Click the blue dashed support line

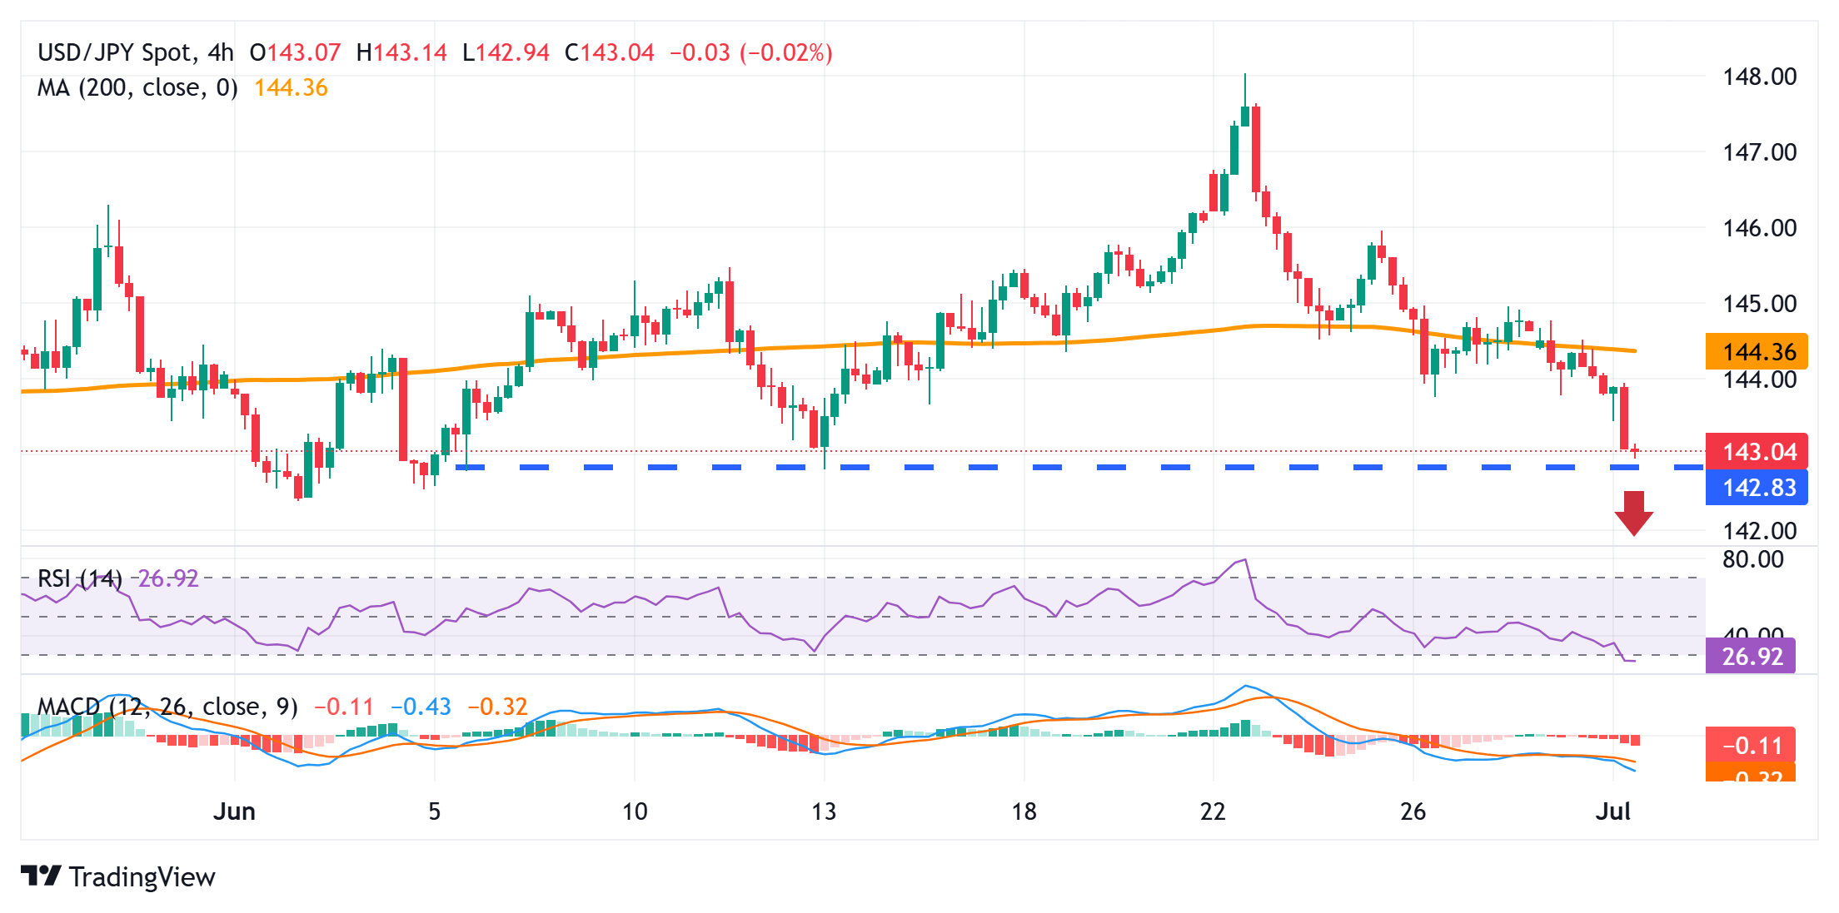1079,468
